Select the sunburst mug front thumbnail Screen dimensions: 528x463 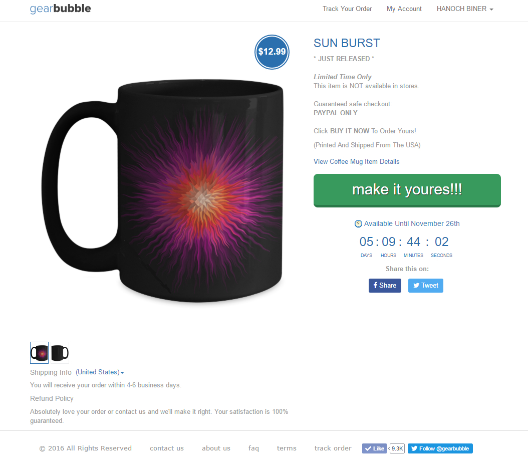point(40,353)
